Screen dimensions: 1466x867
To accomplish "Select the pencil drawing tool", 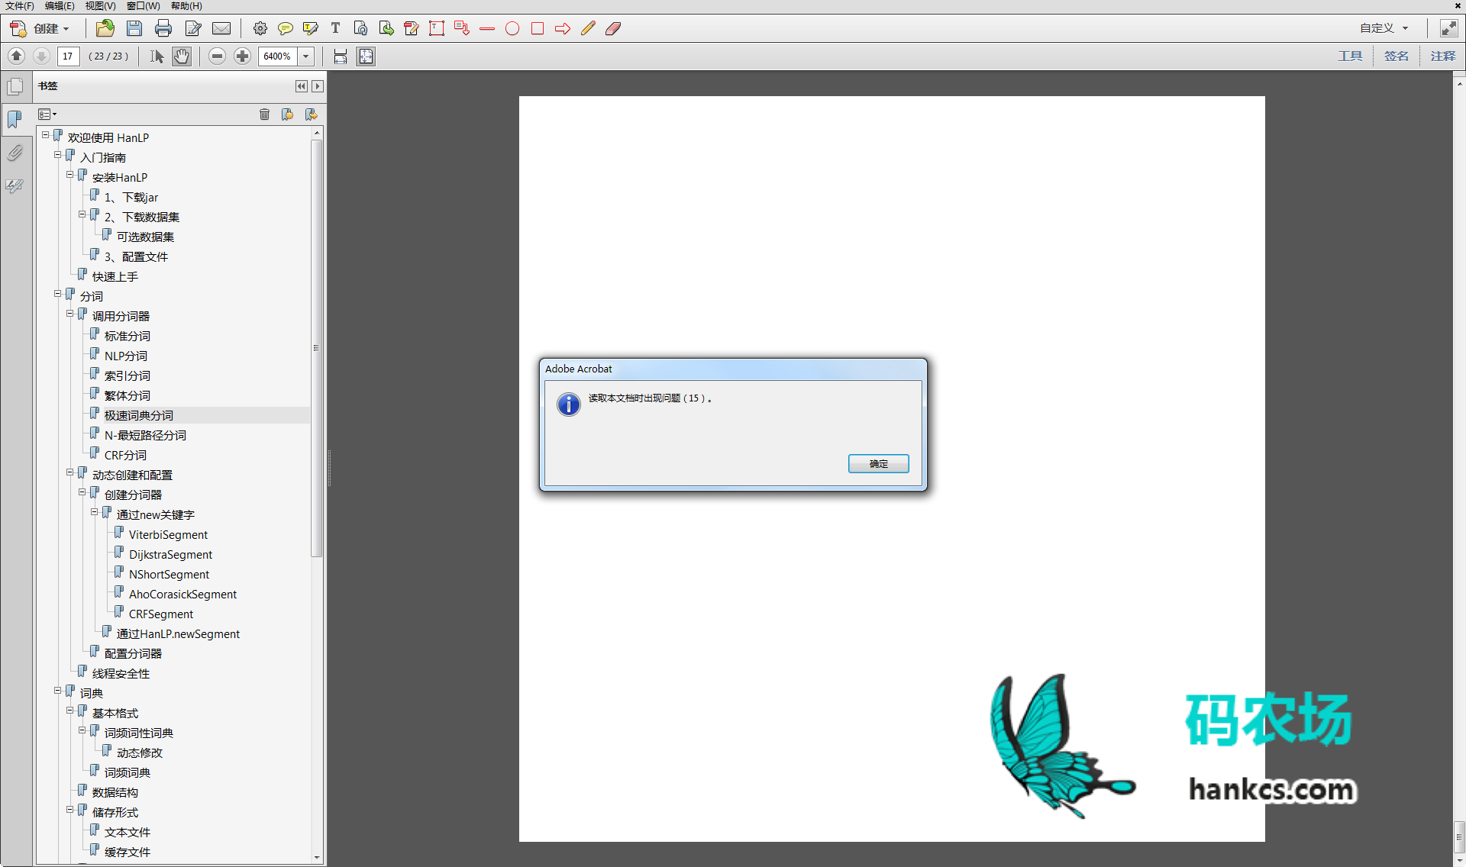I will (x=588, y=28).
